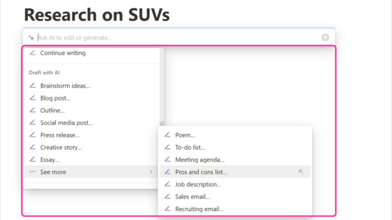392x220 pixels.
Task: Click pencil icon beside Essay
Action: 32,159
